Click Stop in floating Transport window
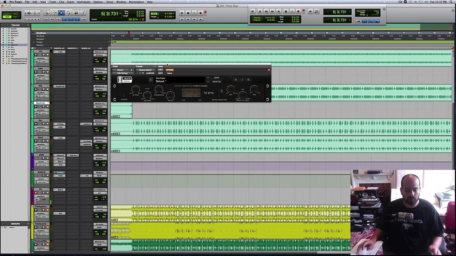 (x=286, y=11)
